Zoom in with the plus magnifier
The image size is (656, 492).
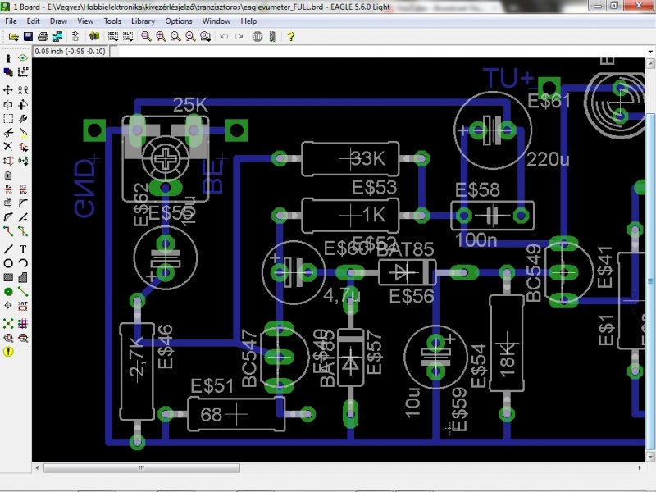coord(161,37)
